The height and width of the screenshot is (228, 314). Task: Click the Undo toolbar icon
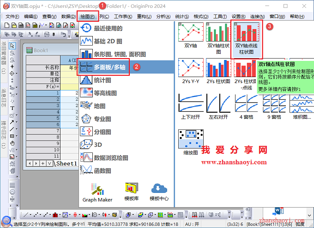tap(63, 35)
